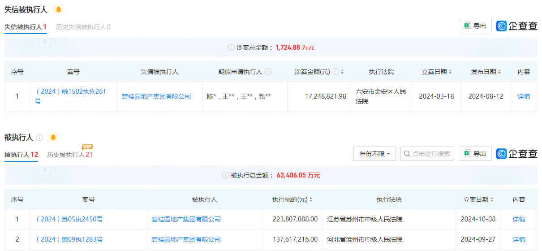
Task: Click date cell 2024-10-08
Action: pyautogui.click(x=478, y=219)
